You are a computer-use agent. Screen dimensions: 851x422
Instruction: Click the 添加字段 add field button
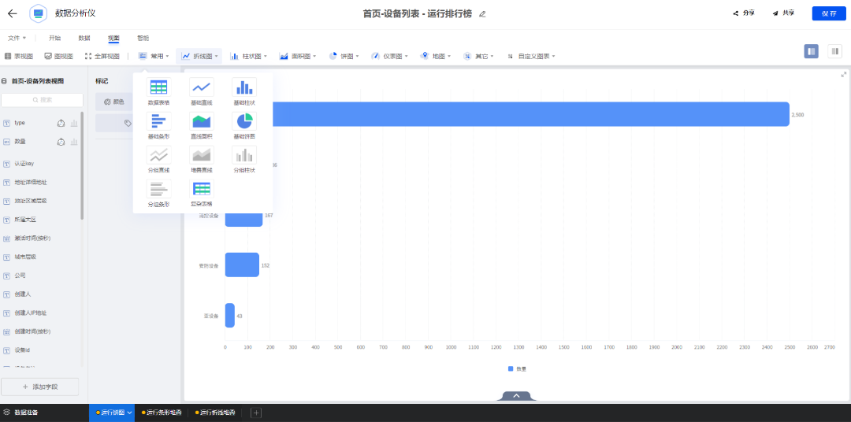(39, 387)
